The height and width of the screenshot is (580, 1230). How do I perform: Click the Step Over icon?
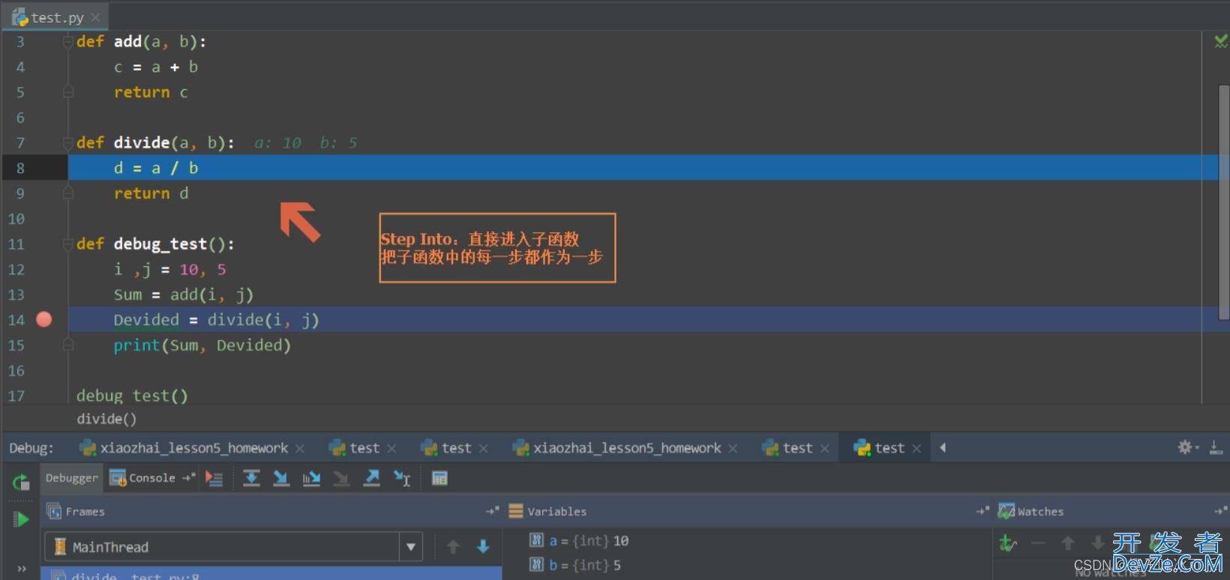(x=251, y=478)
